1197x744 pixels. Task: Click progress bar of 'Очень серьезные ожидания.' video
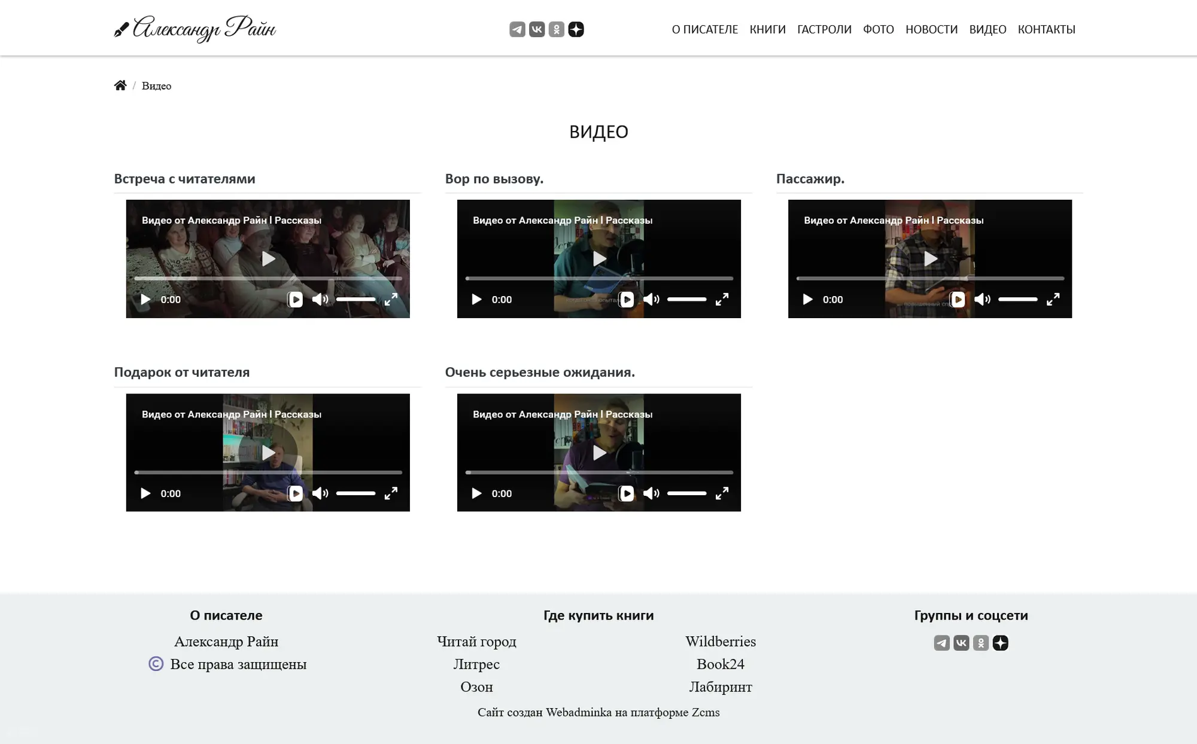(598, 472)
